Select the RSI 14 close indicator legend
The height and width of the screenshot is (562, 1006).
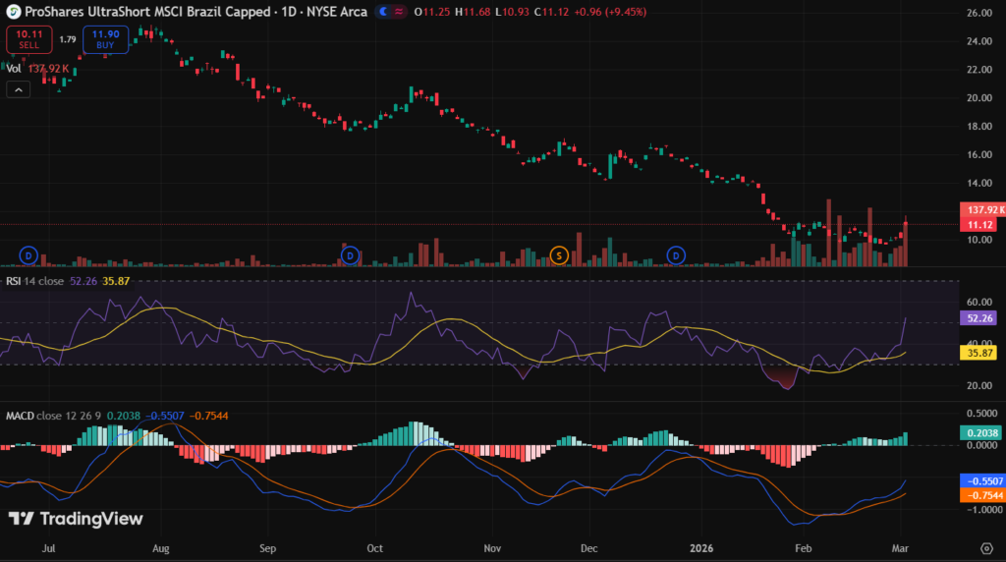point(35,281)
